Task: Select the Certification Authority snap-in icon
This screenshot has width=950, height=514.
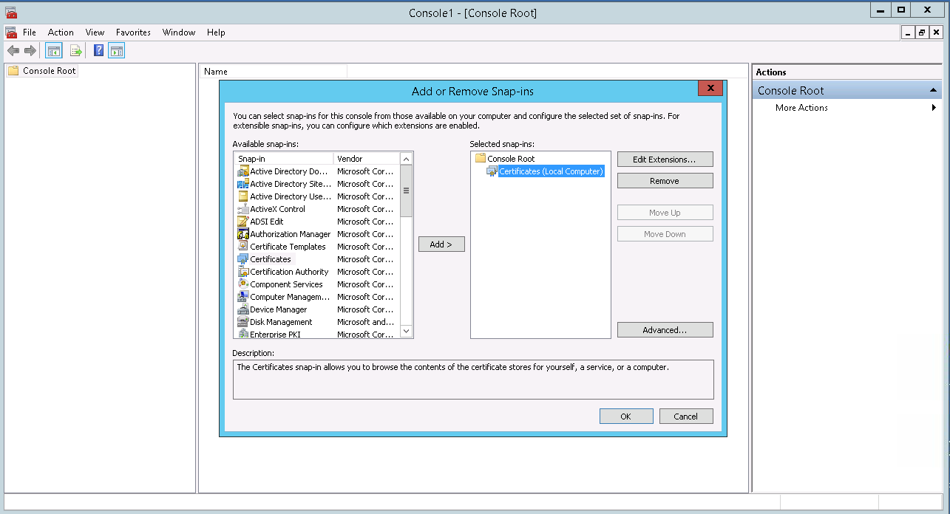Action: coord(243,272)
